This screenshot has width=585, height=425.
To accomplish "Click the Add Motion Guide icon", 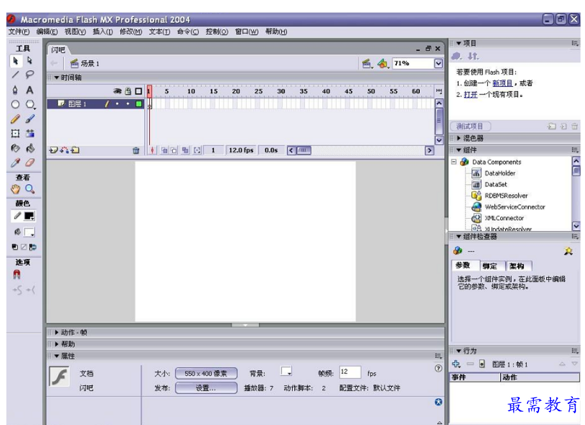I will click(x=64, y=150).
